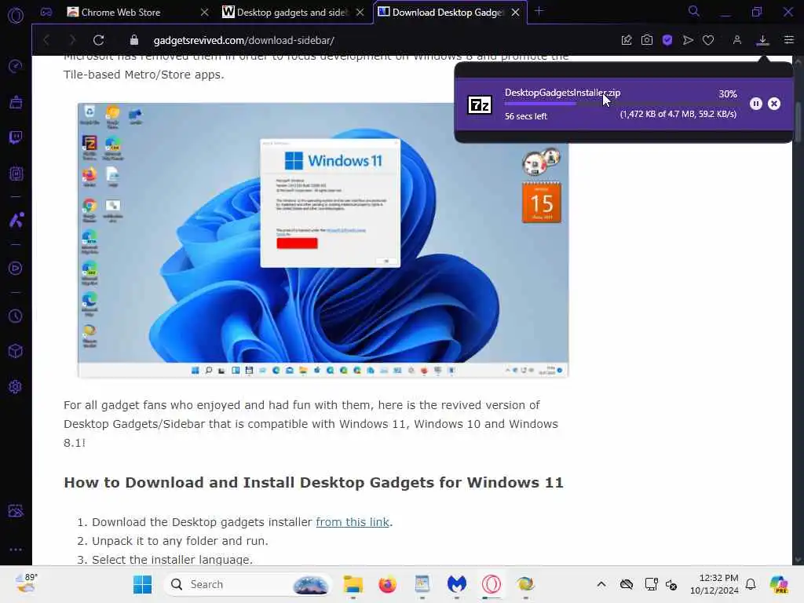Screen dimensions: 804x603
Task: Close the Desktop gadgets Wikipedia tab
Action: [360, 13]
